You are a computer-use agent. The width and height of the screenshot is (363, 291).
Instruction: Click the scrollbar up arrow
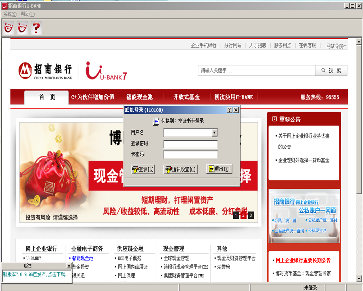coord(359,42)
